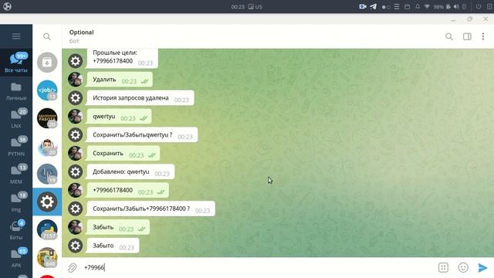Image resolution: width=494 pixels, height=278 pixels.
Task: Send the typed message
Action: click(482, 268)
